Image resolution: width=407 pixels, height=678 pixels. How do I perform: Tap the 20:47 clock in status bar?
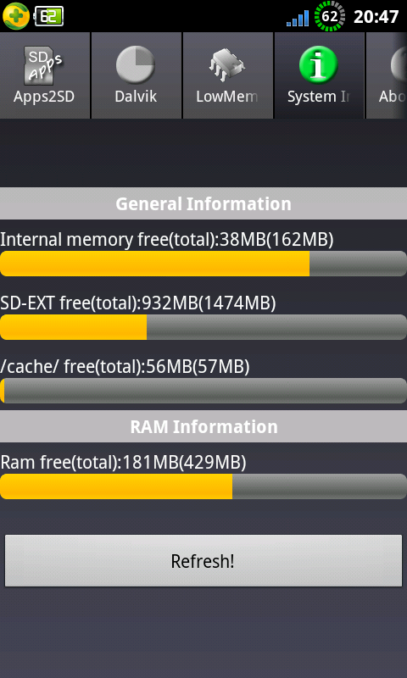376,17
